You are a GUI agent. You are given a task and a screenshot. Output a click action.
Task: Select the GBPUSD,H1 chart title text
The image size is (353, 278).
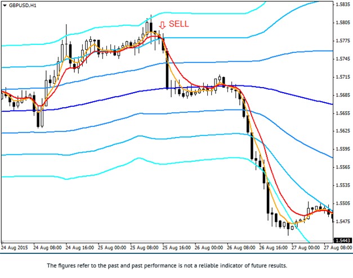[23, 6]
